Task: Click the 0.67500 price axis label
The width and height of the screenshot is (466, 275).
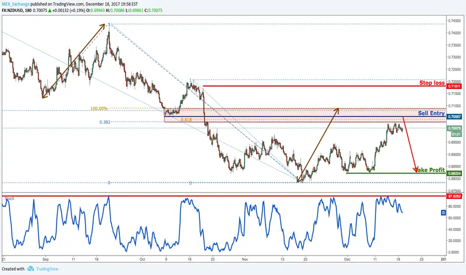Action: point(454,191)
